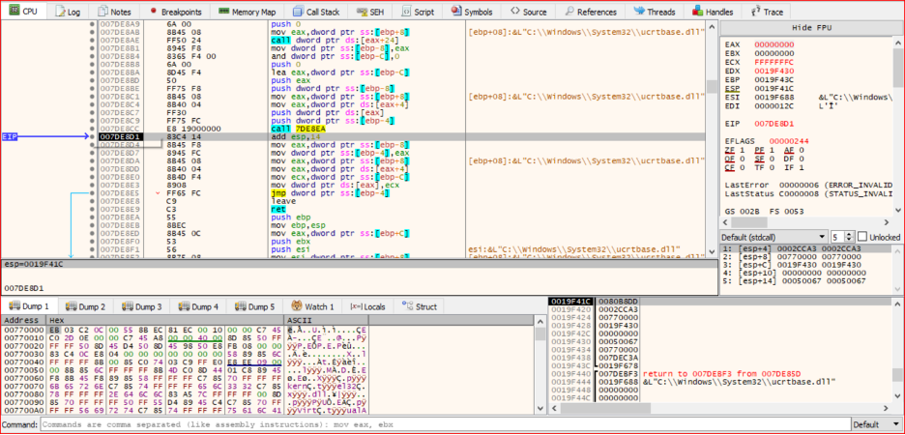Toggle the CF flag value

744,168
